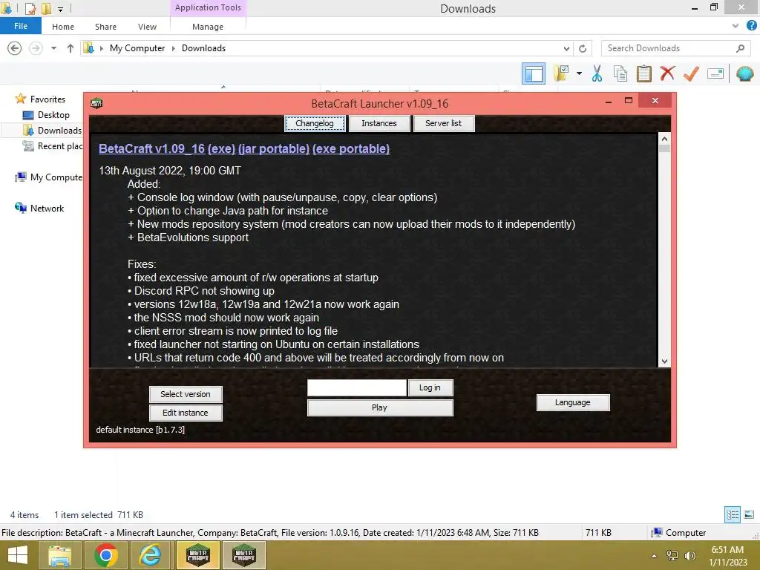The image size is (760, 570).
Task: Click the Back navigation arrow
Action: click(x=15, y=48)
